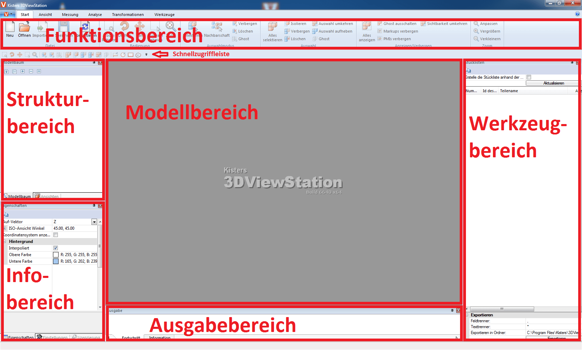Click Auswahl aufheben icon
582x350 pixels.
point(315,31)
